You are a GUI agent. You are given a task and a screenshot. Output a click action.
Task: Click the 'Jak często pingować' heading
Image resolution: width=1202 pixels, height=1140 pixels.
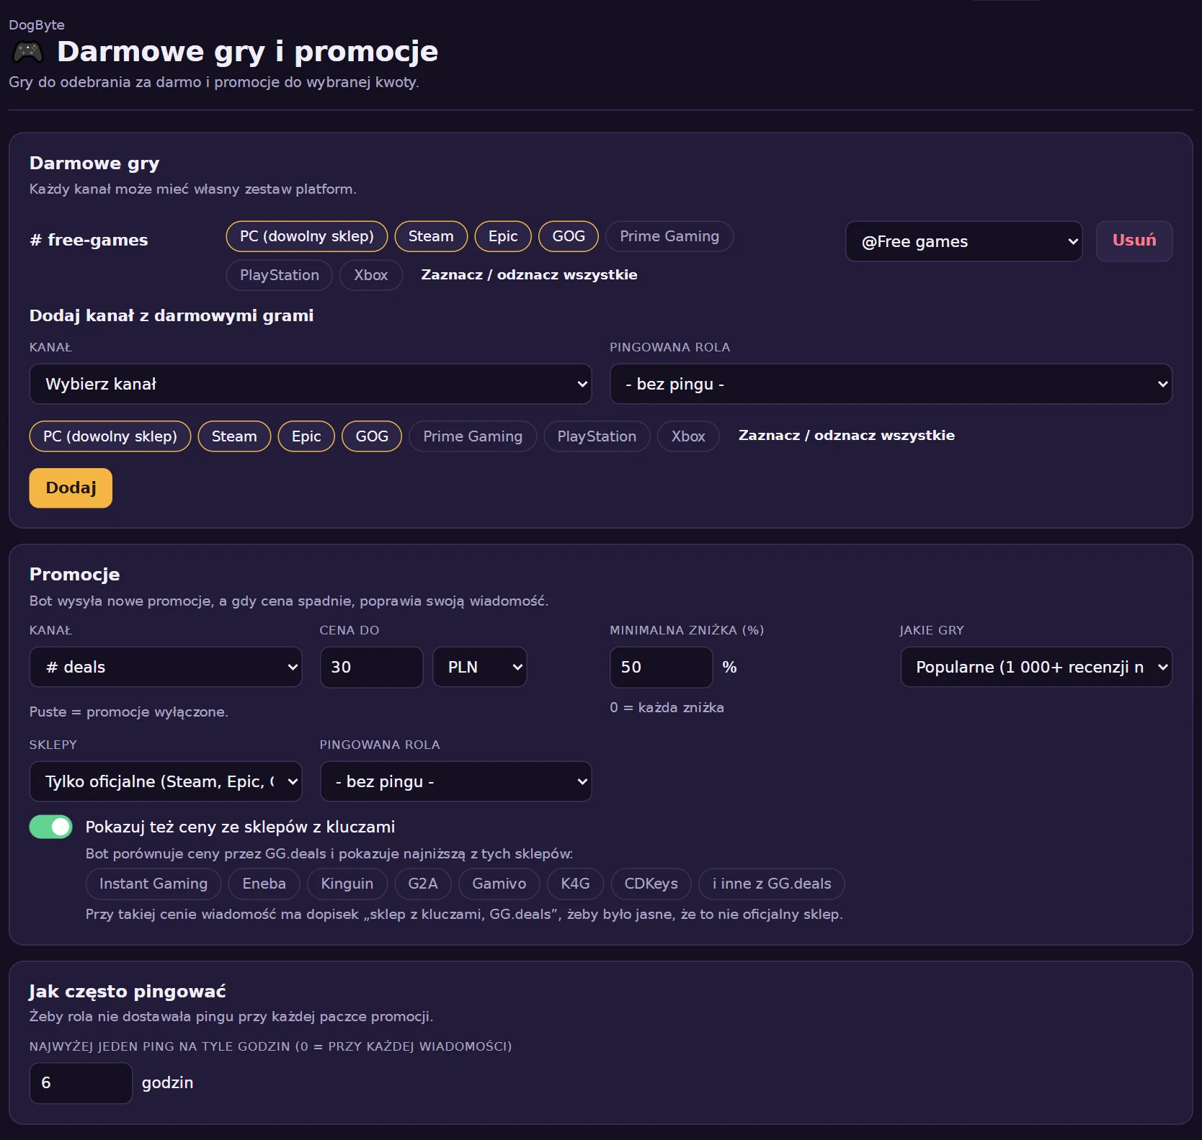coord(128,992)
